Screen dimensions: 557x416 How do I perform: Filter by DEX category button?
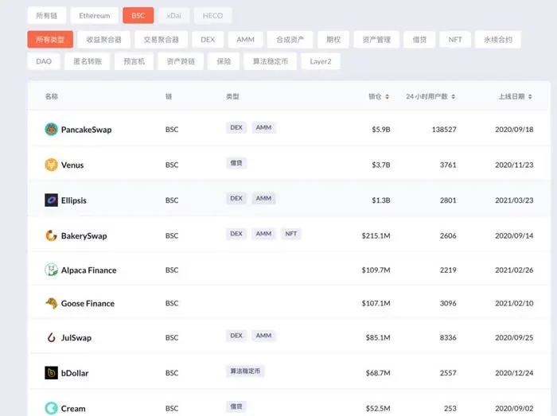click(x=208, y=40)
